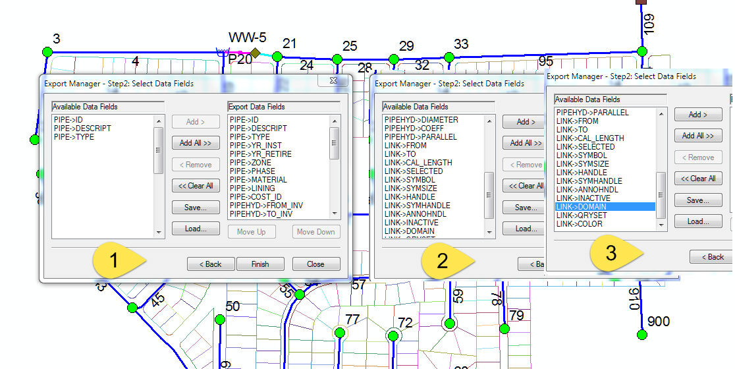Viewport: 735px width, 369px height.
Task: Select PIPE->YR_RETIRE in Export Data Fields
Action: click(x=261, y=154)
